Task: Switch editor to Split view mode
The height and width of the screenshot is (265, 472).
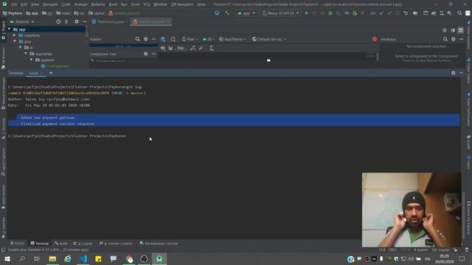Action: pyautogui.click(x=453, y=30)
